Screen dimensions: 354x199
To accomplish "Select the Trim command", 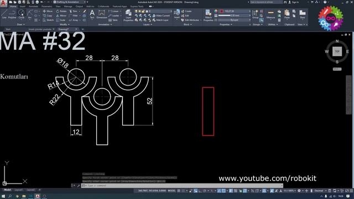I will [x=74, y=11].
